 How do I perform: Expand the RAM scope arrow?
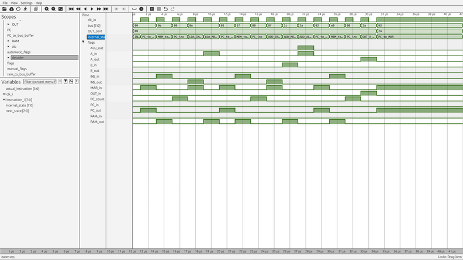point(8,41)
